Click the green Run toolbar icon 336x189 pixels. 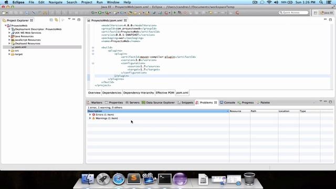pos(100,13)
